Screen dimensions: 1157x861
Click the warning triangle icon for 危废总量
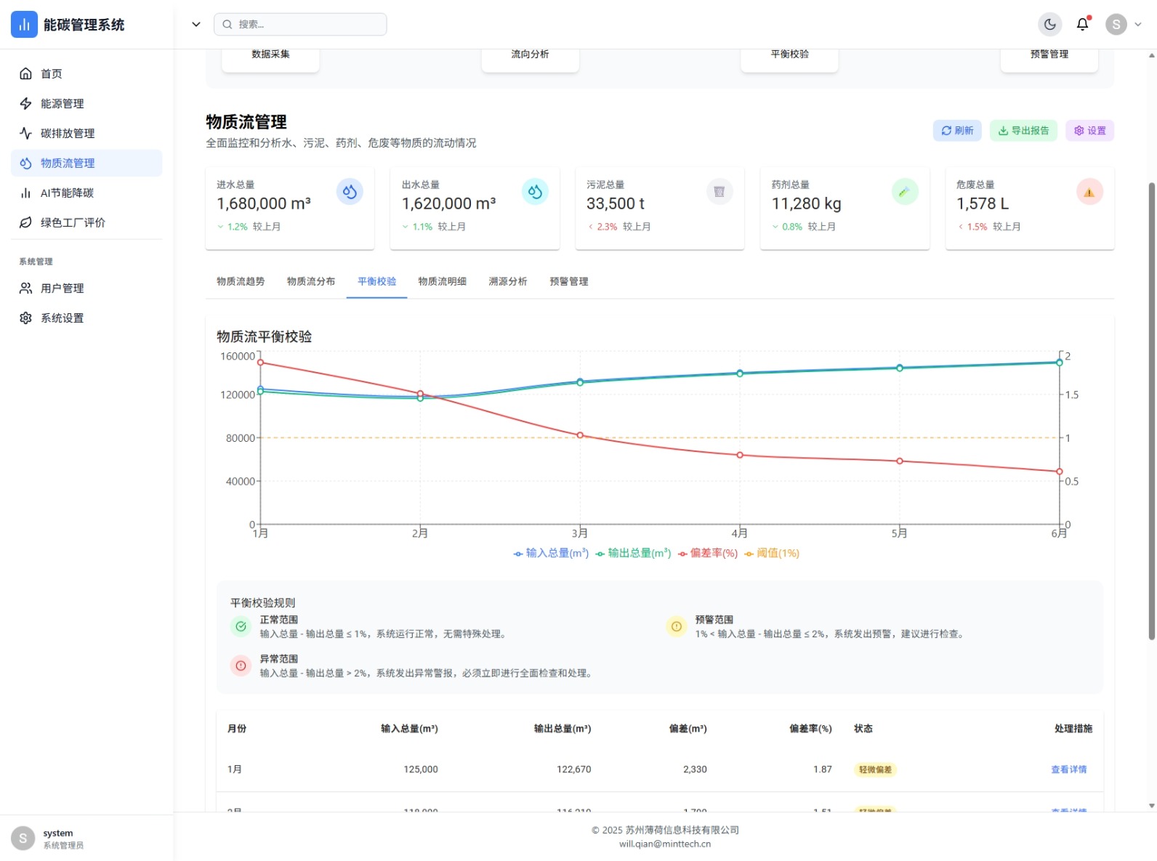[x=1089, y=192]
